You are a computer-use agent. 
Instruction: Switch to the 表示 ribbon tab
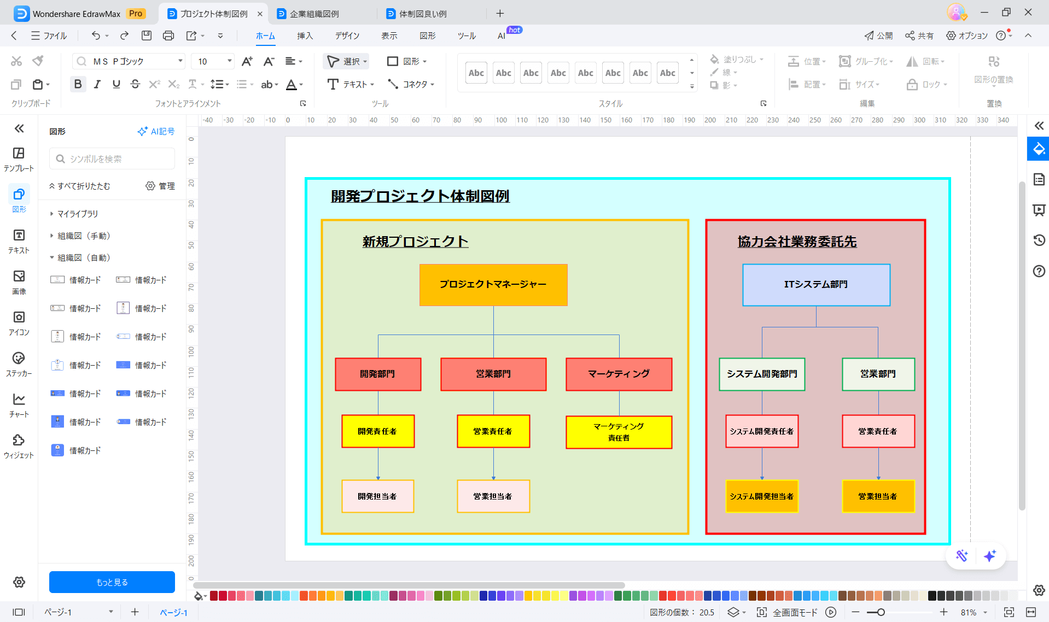tap(389, 36)
